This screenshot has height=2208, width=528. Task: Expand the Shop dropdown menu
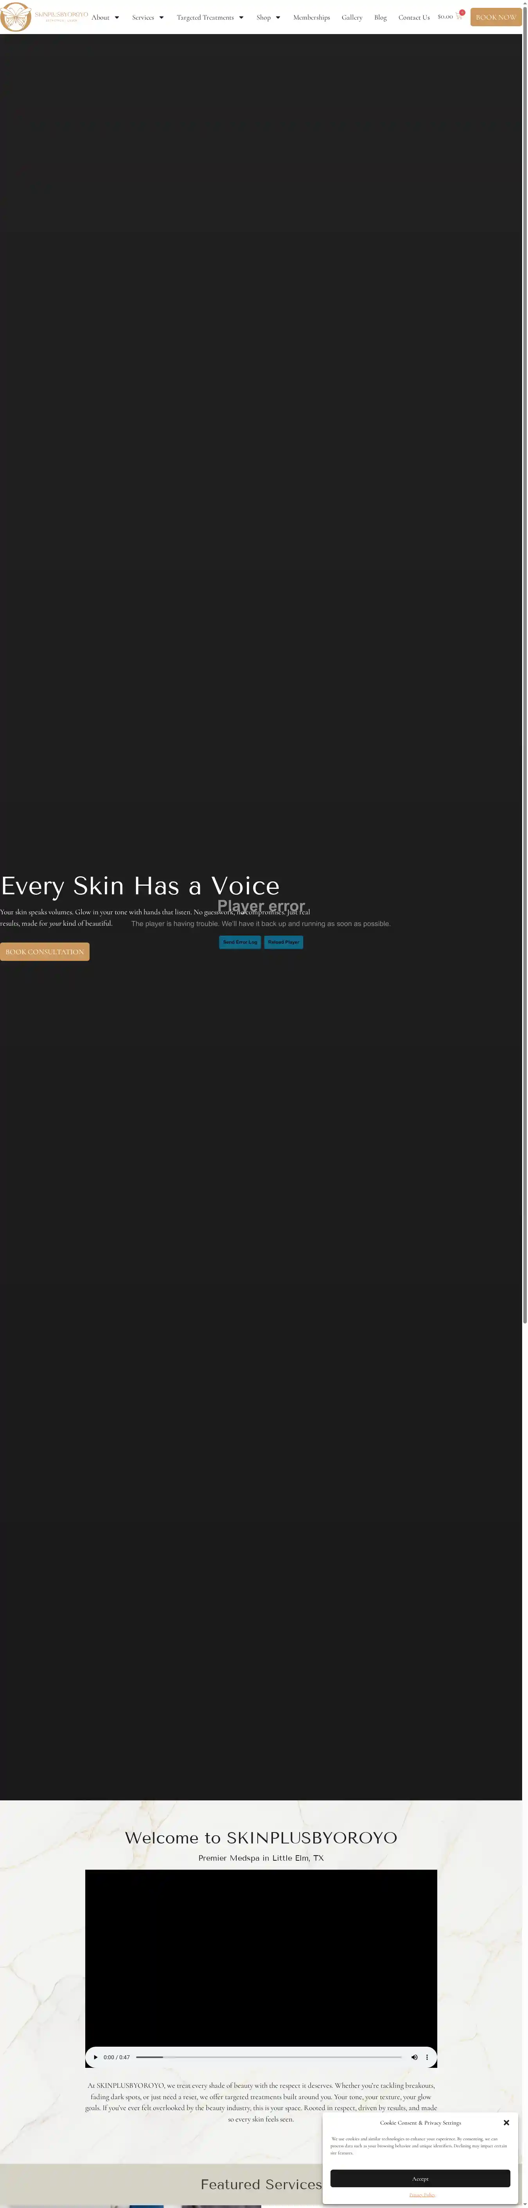point(268,17)
